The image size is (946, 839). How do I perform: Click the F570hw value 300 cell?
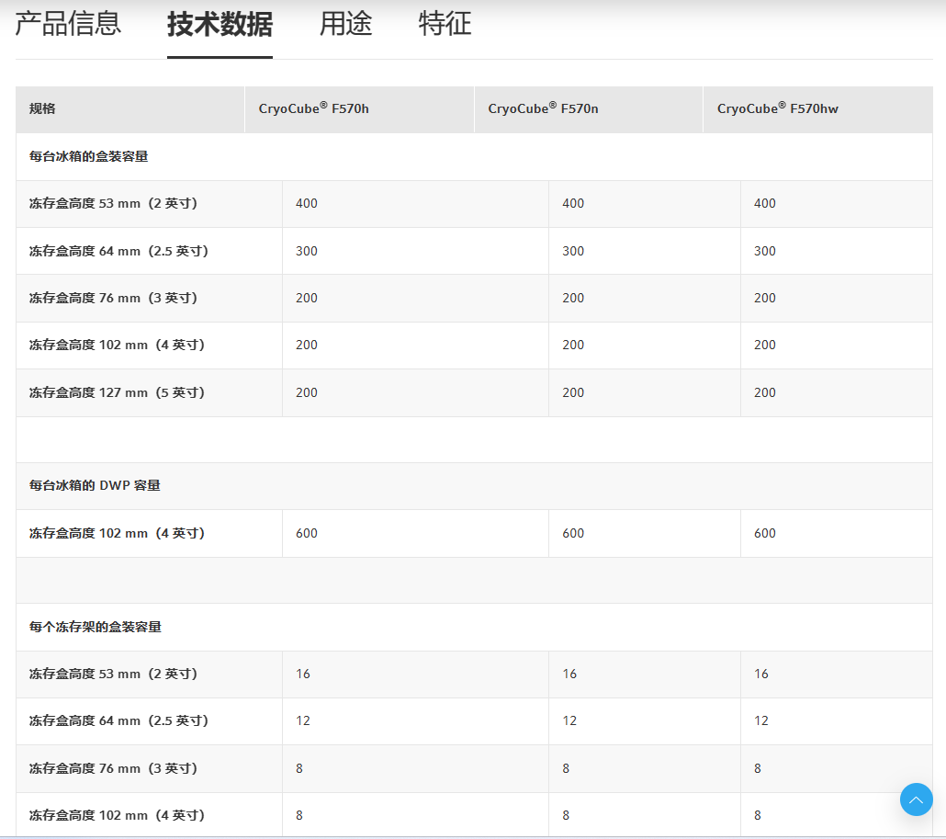tap(837, 251)
